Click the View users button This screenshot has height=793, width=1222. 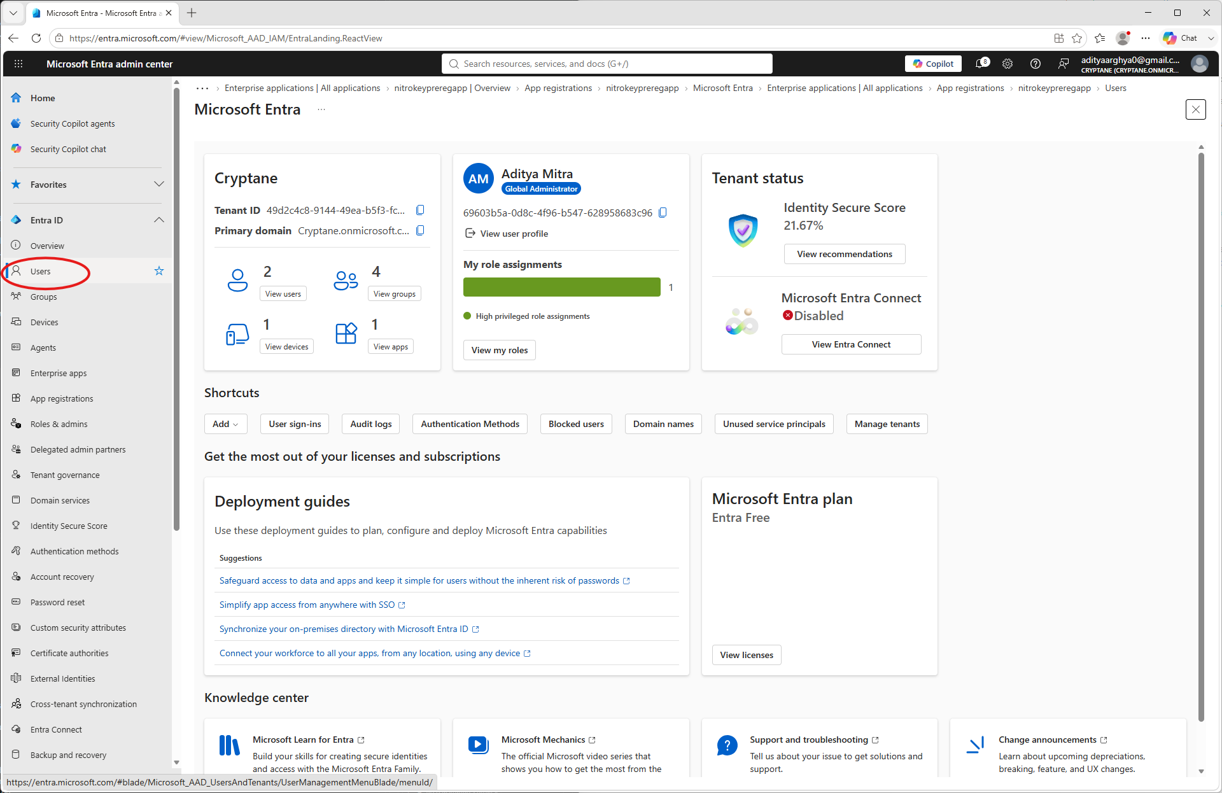pyautogui.click(x=283, y=294)
